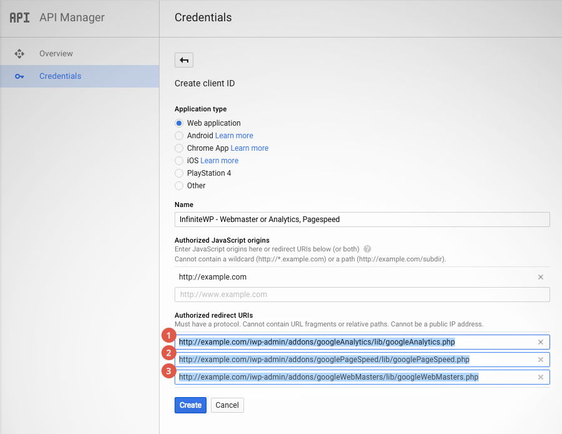Click the Cancel button
Image resolution: width=562 pixels, height=434 pixels.
[x=227, y=405]
